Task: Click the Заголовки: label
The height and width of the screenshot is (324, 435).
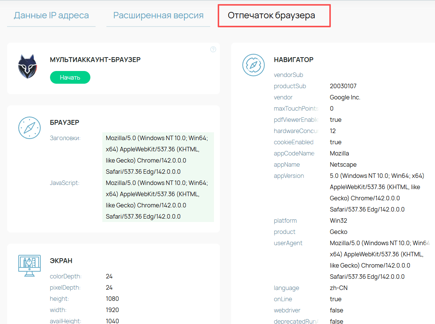Action: [x=65, y=138]
